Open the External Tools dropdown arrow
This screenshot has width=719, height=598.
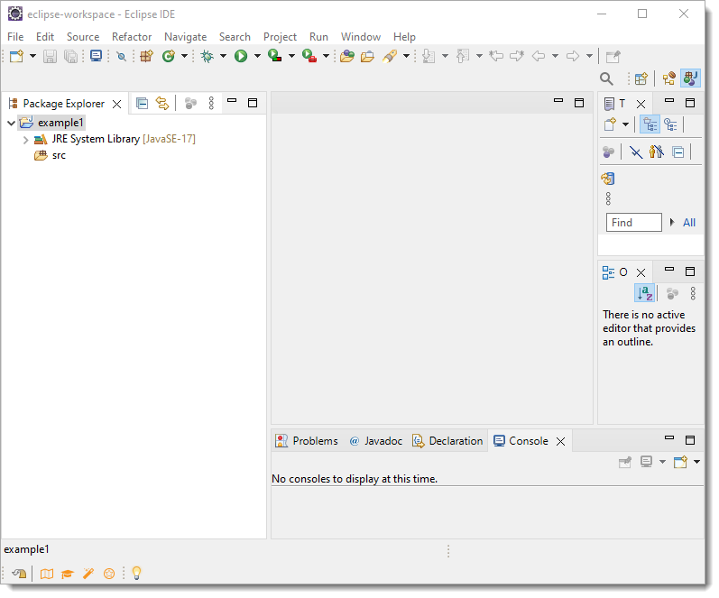point(326,56)
